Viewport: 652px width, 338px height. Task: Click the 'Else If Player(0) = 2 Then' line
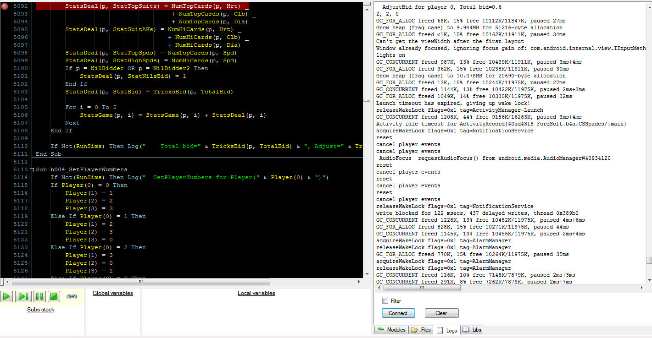98,247
